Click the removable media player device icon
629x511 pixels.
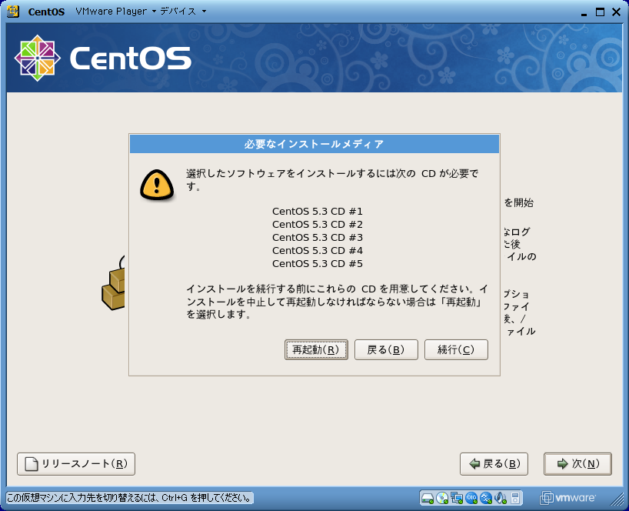pos(515,498)
